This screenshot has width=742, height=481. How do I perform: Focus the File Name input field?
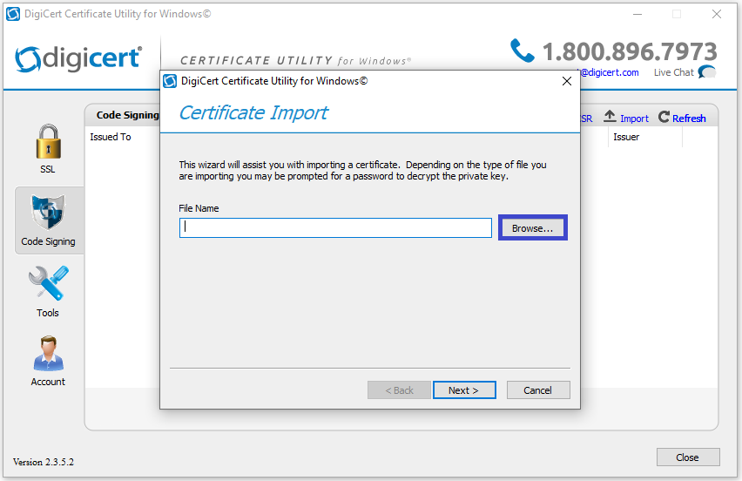click(x=335, y=227)
